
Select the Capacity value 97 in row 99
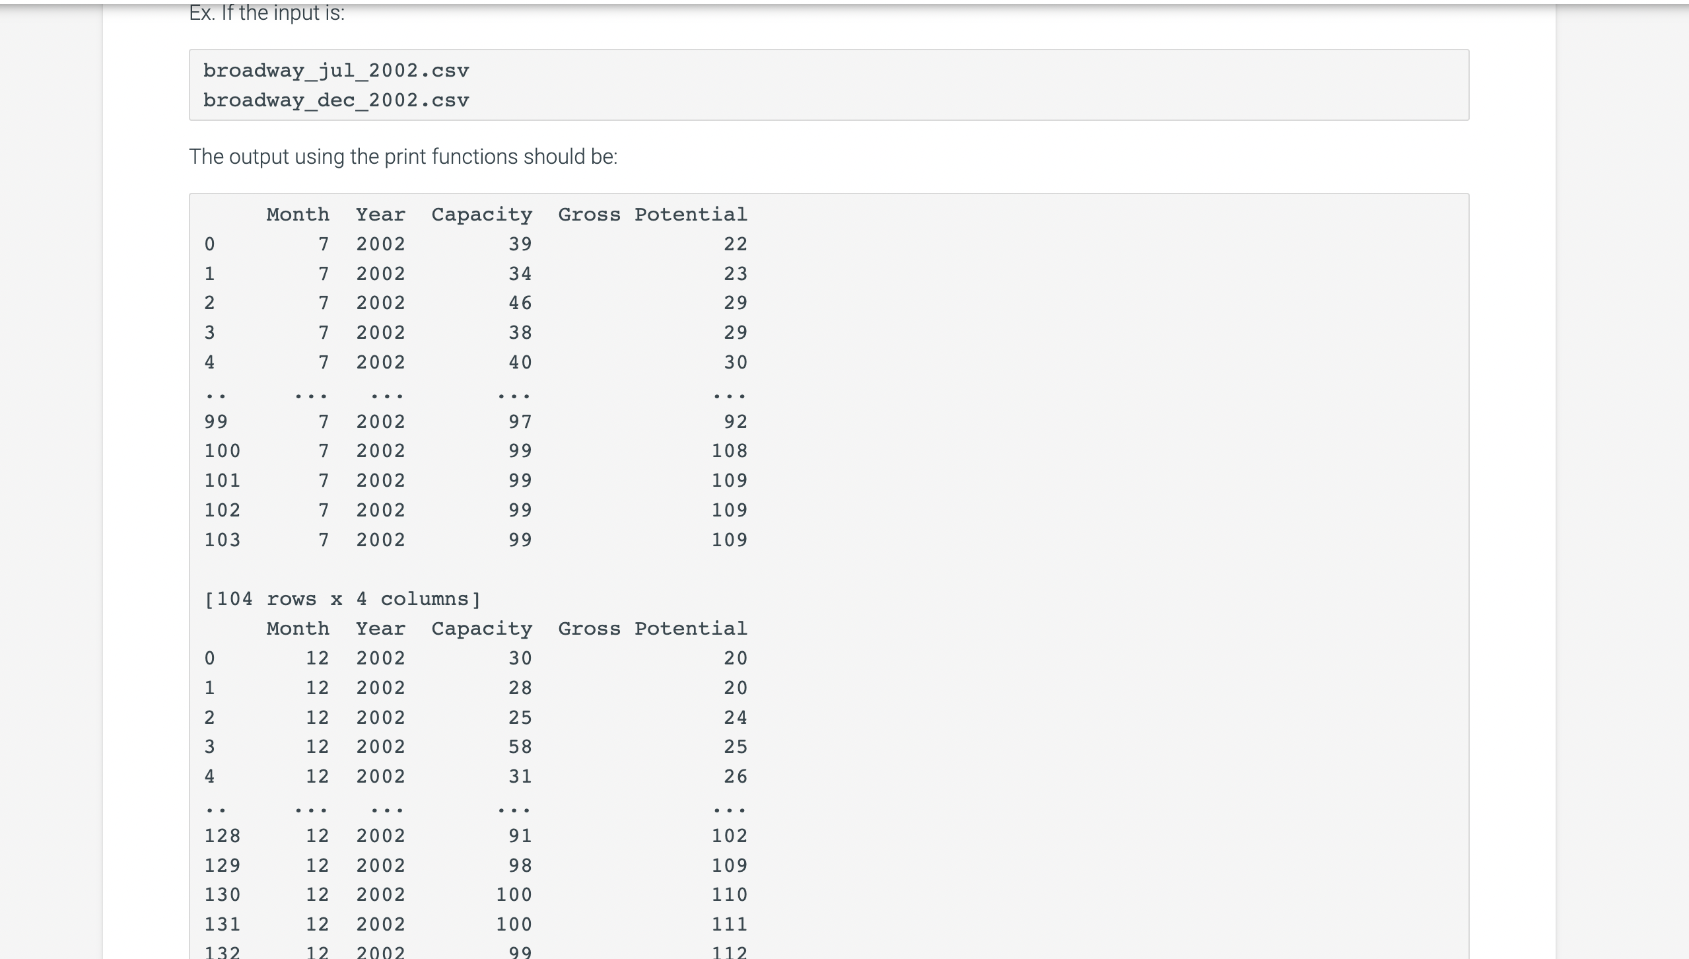(521, 421)
